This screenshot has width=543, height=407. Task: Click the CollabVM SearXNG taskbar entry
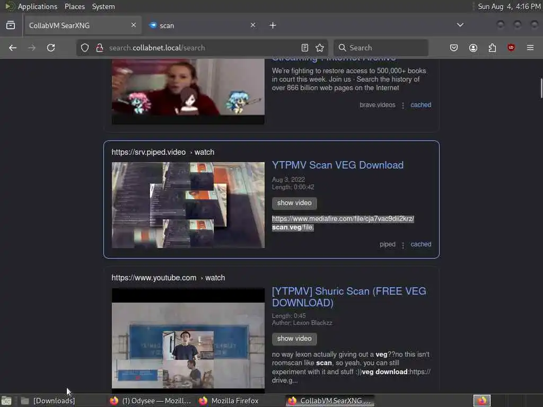pyautogui.click(x=330, y=401)
